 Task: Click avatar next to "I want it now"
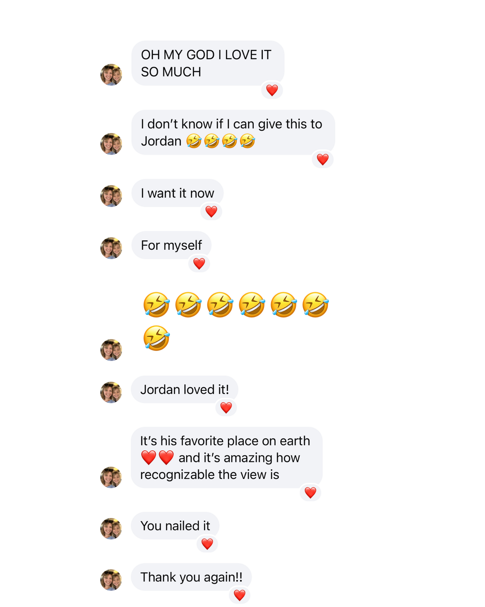[111, 196]
